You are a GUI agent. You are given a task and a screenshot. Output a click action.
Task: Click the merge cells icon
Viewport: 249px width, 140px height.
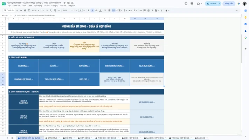coord(113,10)
